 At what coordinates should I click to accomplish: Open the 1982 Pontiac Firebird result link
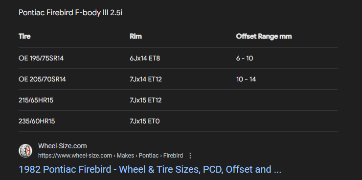(150, 169)
